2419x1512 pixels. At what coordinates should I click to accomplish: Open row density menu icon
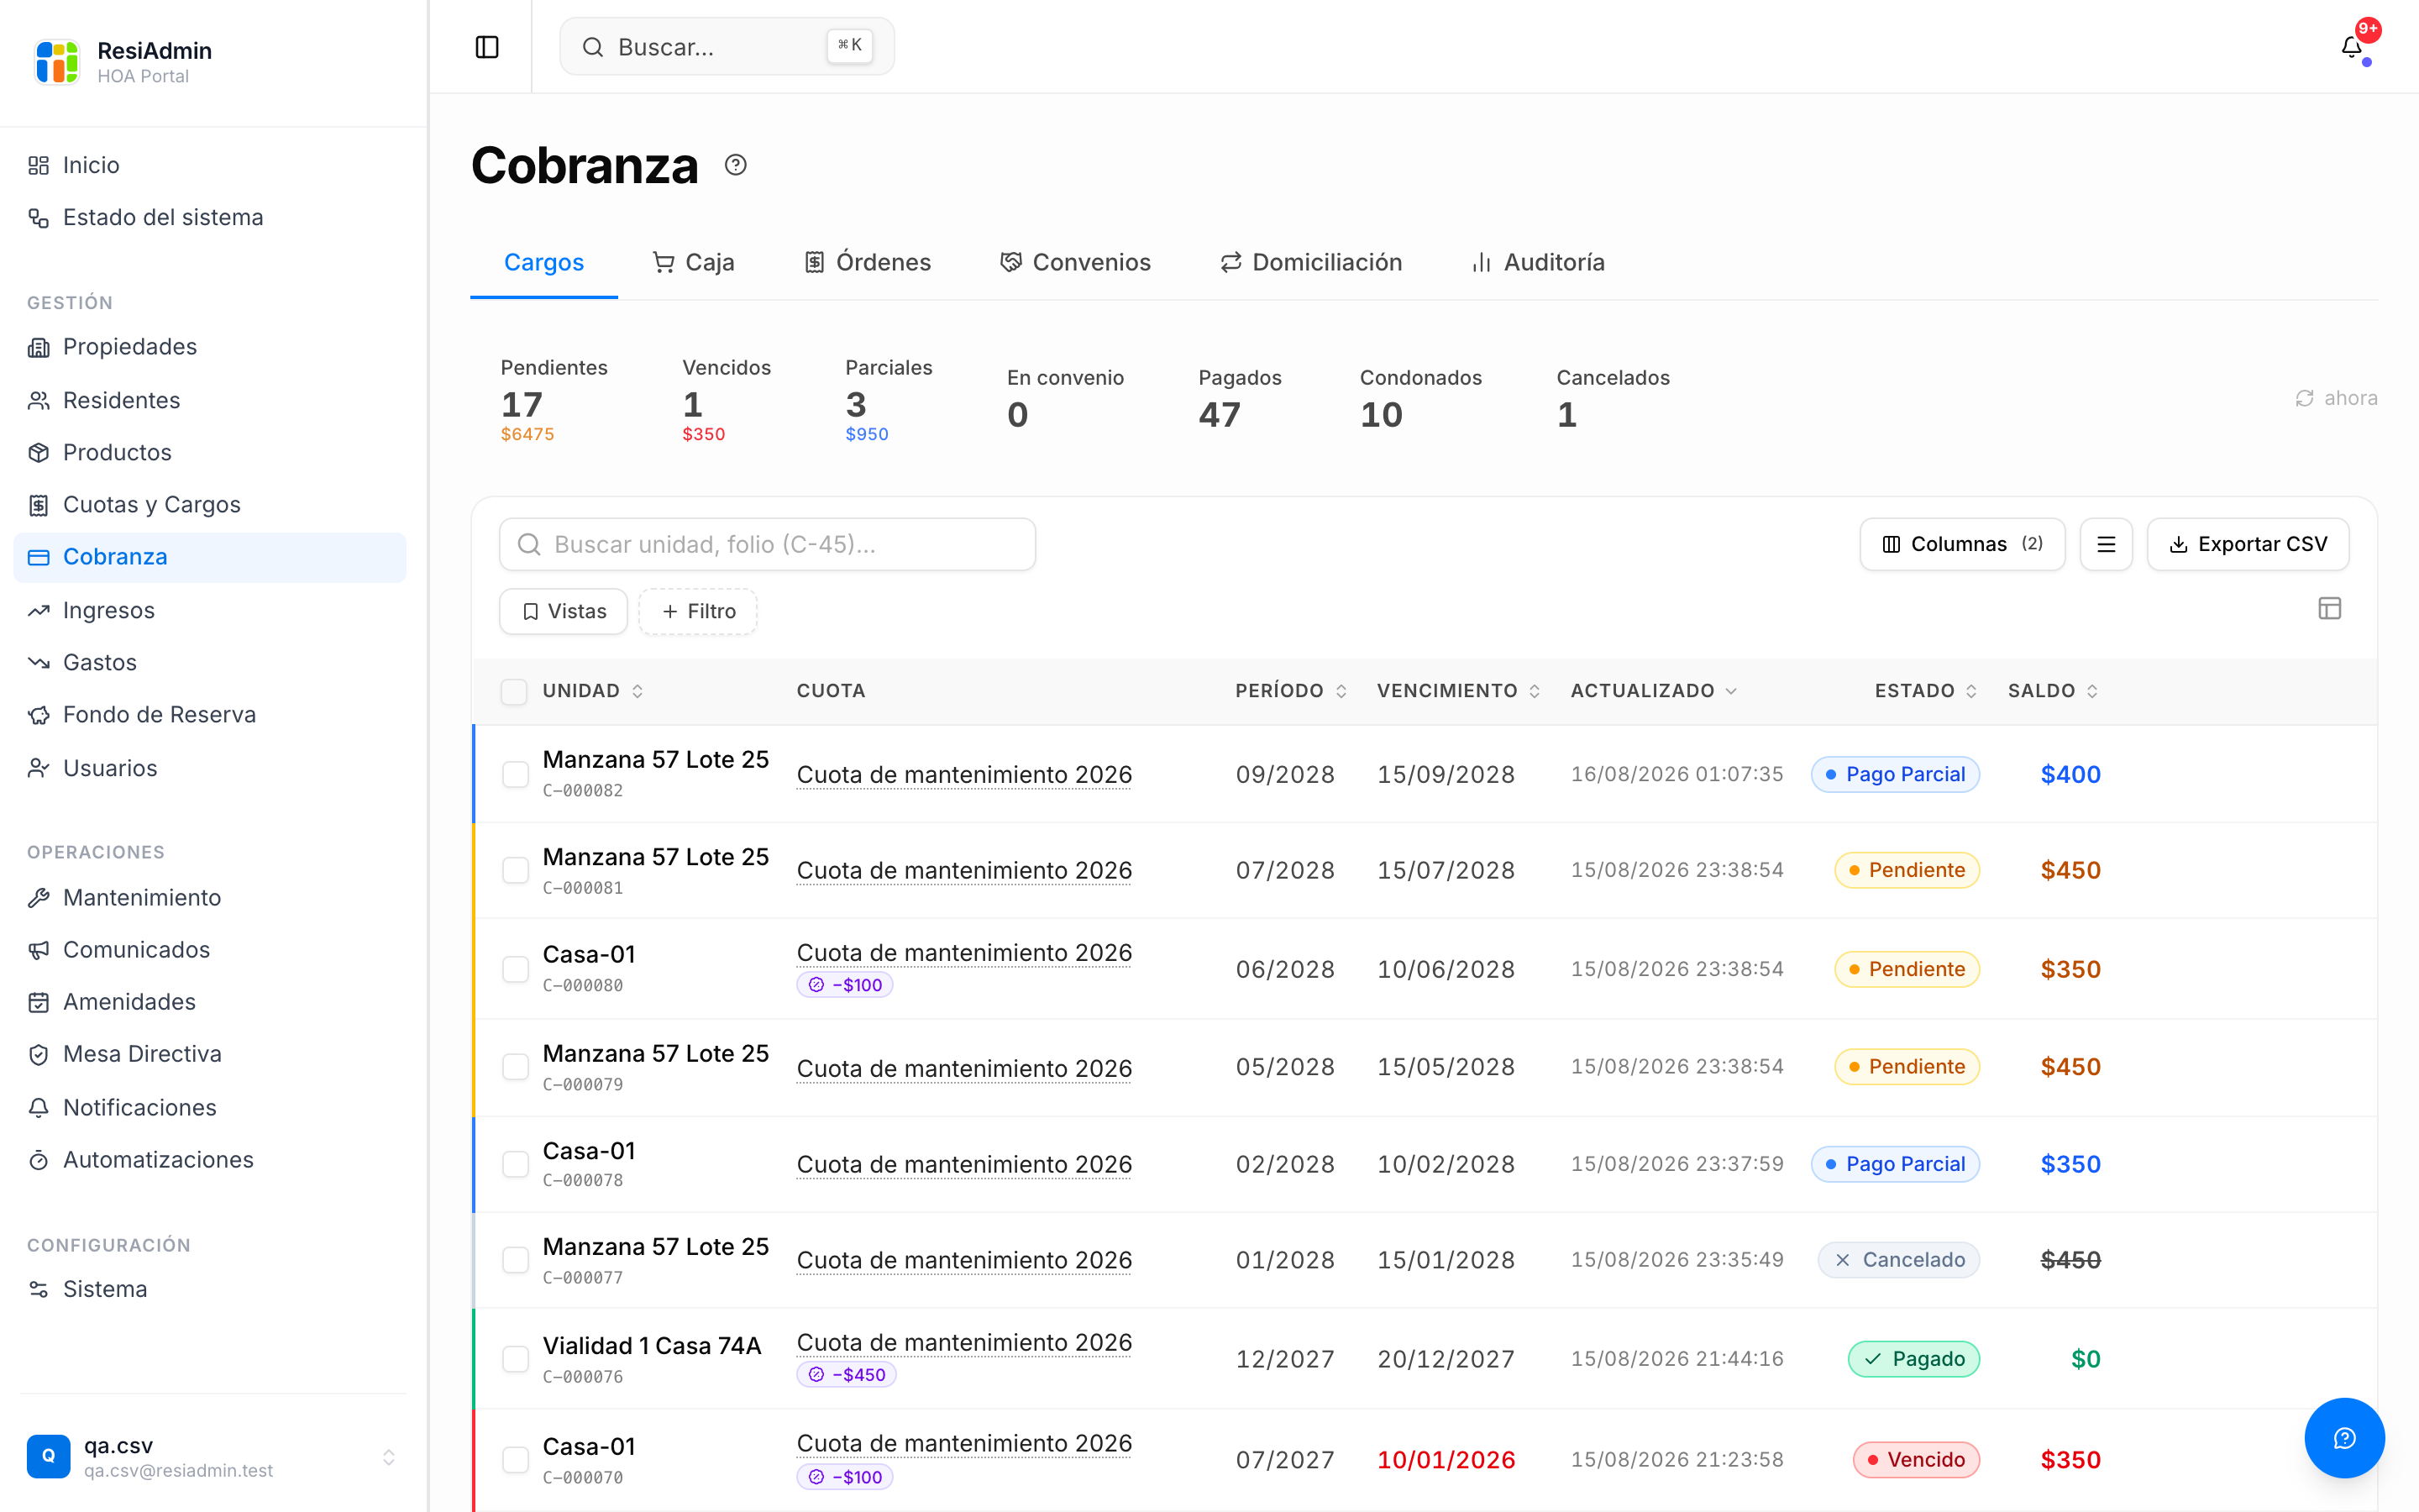point(2105,544)
